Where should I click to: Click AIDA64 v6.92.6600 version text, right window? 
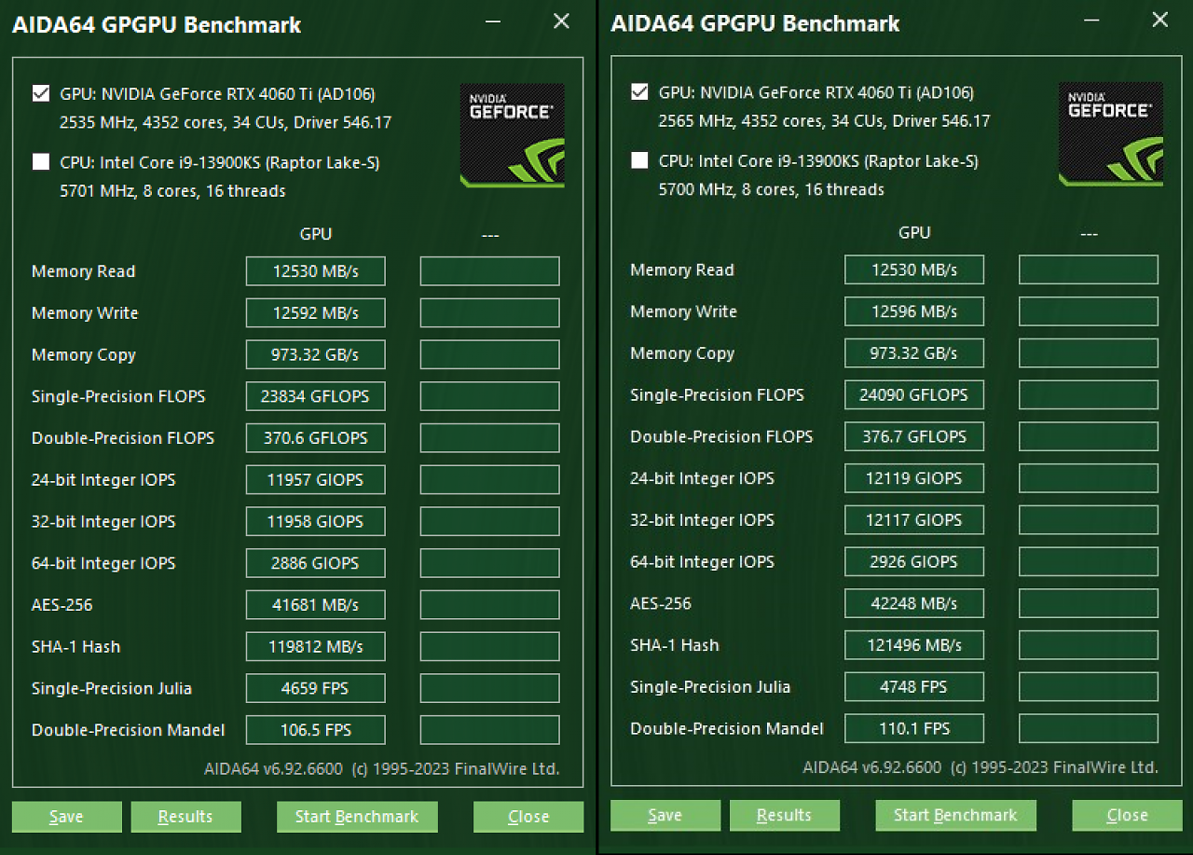click(980, 767)
